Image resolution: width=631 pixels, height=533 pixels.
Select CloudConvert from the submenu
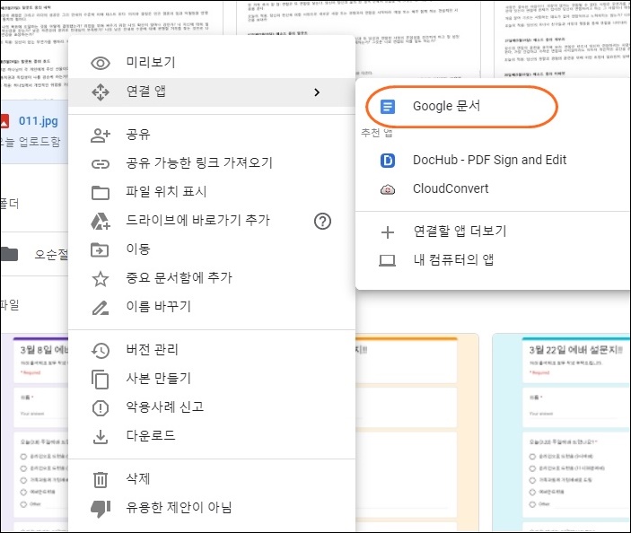click(x=493, y=189)
